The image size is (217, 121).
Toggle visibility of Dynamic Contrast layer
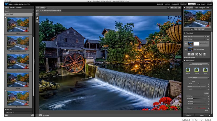pyautogui.click(x=186, y=44)
